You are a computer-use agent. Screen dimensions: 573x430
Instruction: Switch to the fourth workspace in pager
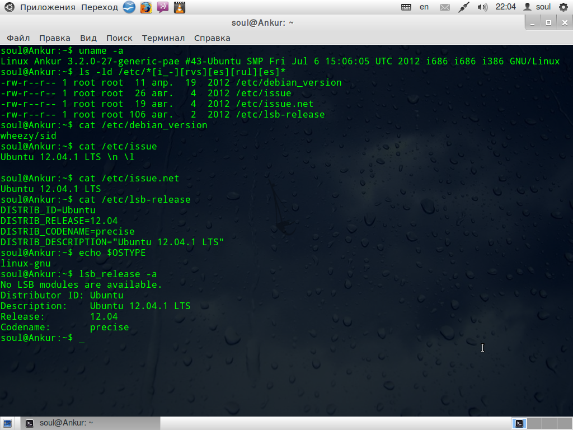pos(564,423)
